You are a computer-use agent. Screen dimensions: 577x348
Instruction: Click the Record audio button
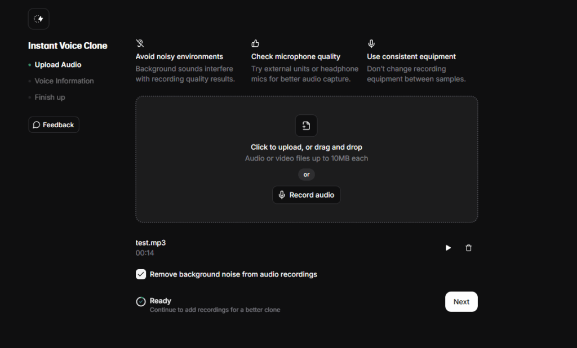(x=306, y=195)
